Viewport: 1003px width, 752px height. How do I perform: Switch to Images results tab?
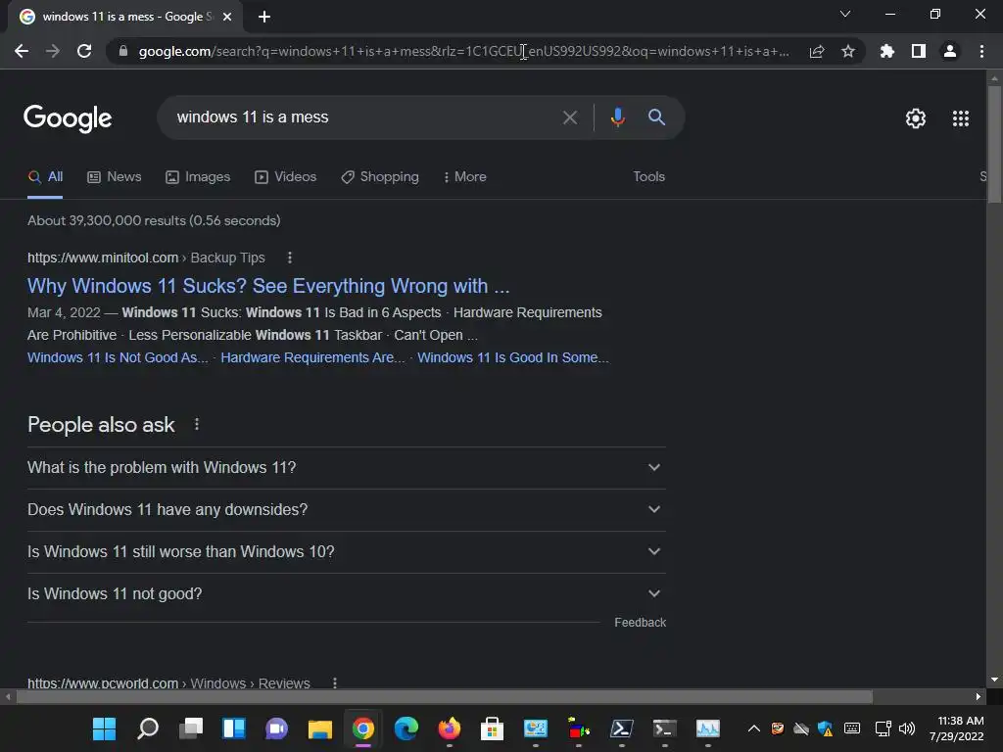(198, 177)
